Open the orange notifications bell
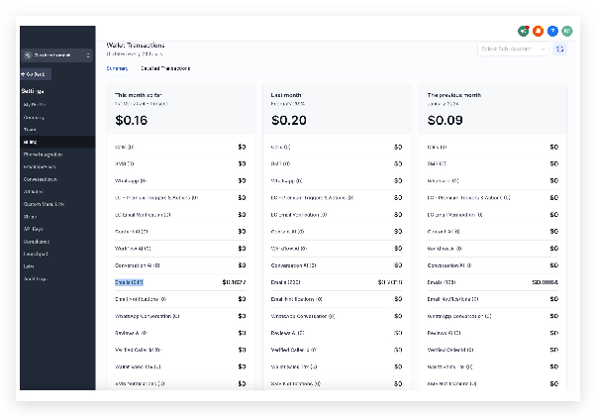Viewport: 596px width, 417px height. point(538,31)
